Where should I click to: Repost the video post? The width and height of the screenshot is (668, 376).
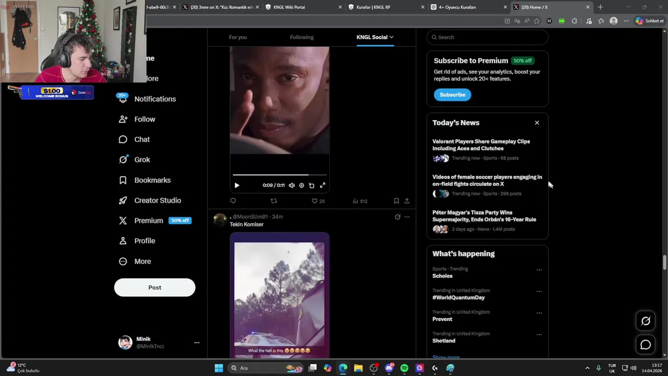tap(273, 201)
